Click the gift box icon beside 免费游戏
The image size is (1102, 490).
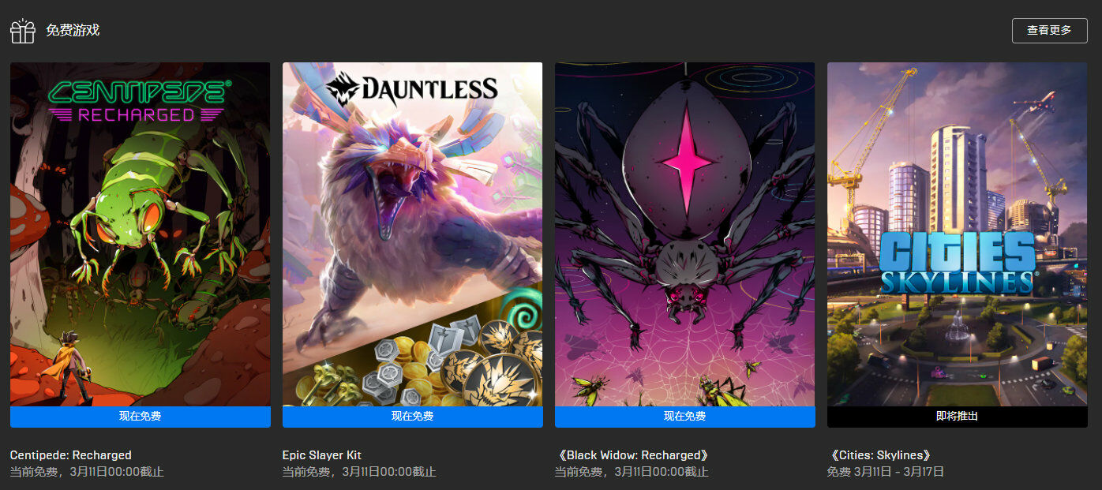[x=22, y=31]
